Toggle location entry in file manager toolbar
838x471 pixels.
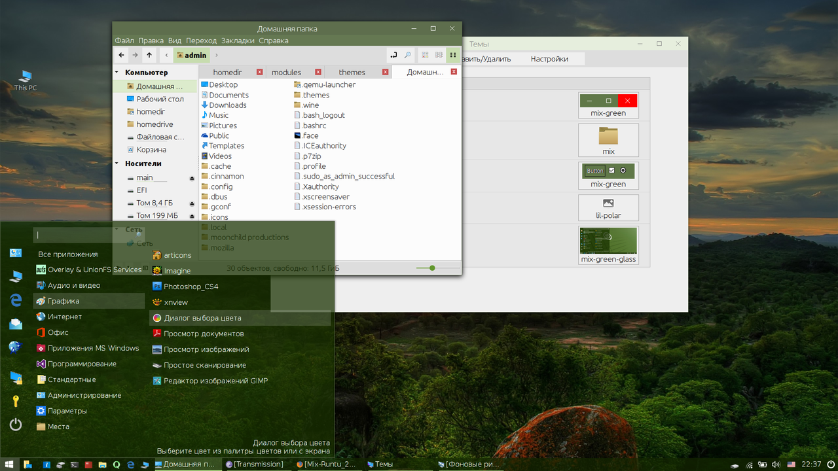point(393,56)
